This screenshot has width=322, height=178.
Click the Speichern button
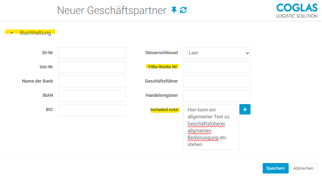(276, 168)
